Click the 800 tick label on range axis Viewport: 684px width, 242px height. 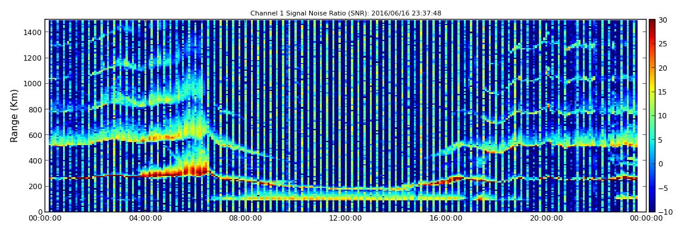[x=35, y=109]
